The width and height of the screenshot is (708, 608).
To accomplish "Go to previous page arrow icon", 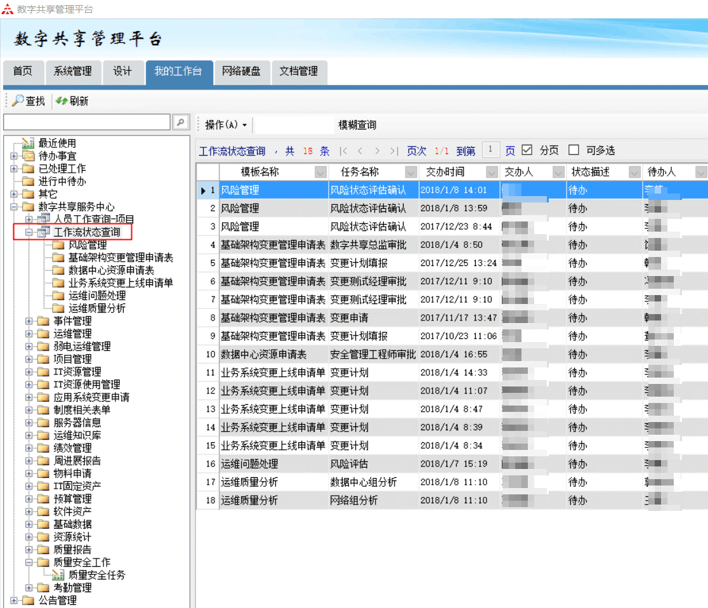I will 360,151.
